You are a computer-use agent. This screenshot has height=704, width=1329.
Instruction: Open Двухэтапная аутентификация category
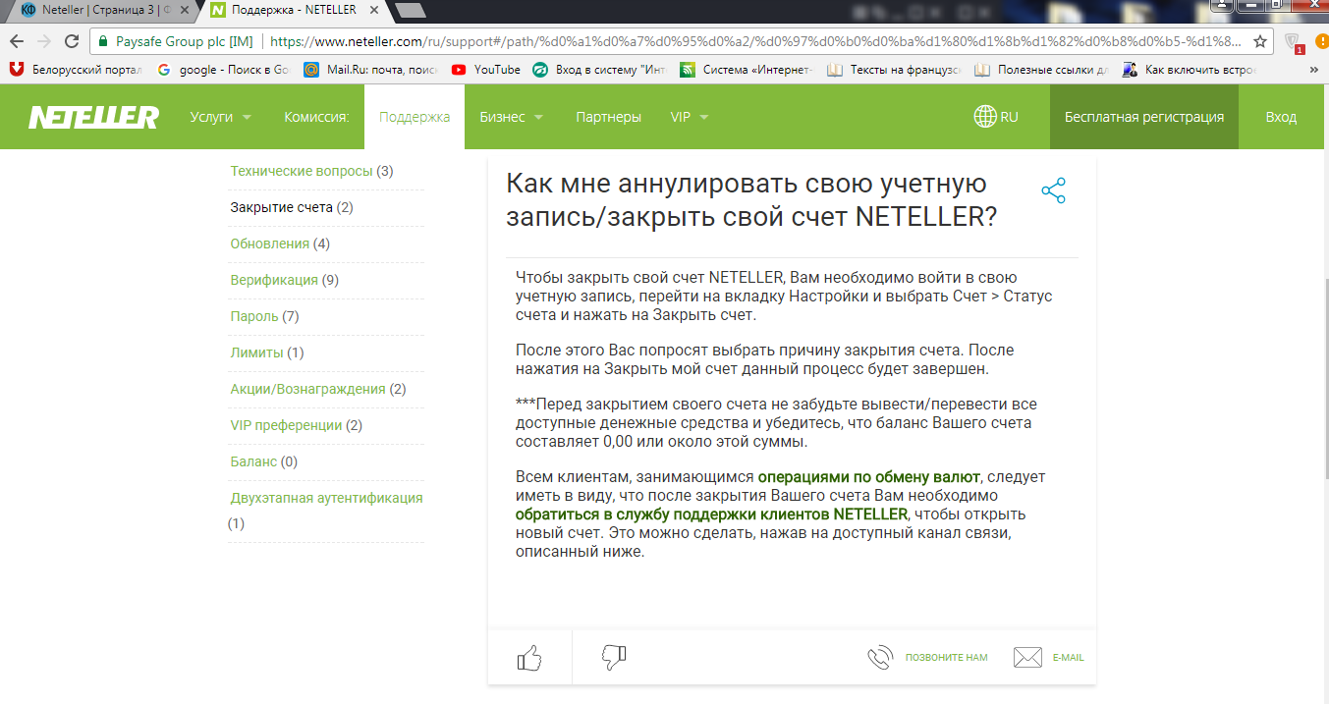(326, 498)
